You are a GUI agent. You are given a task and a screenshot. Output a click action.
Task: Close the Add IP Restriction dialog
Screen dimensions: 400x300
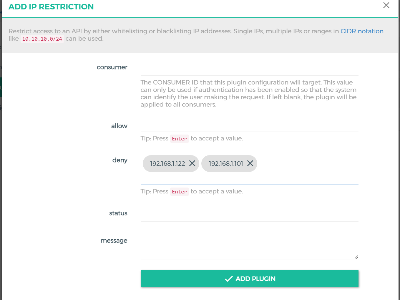pos(386,5)
